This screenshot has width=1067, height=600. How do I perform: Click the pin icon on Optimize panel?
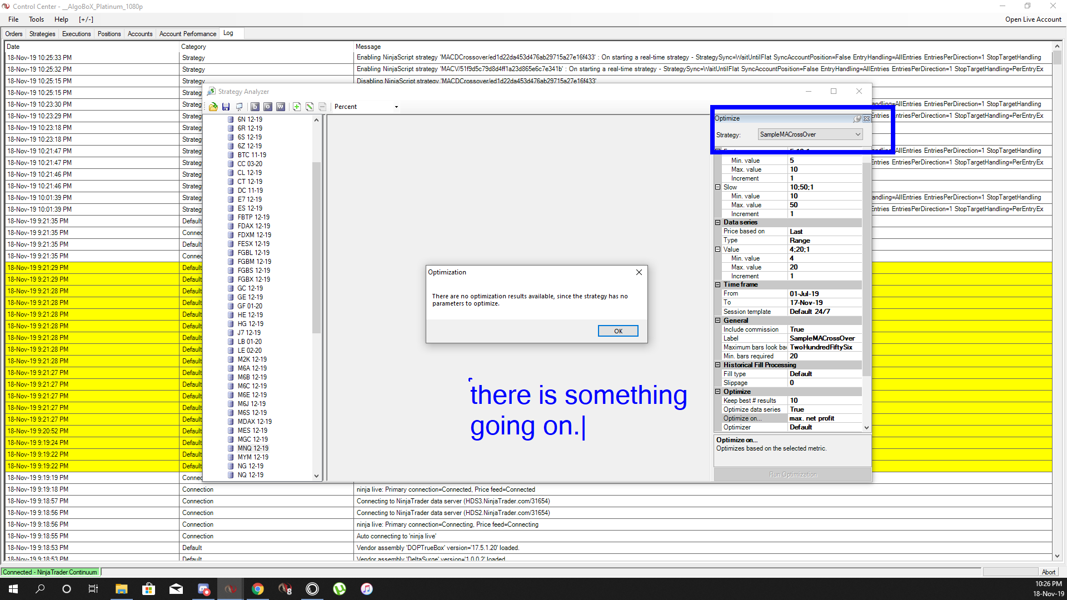click(857, 119)
